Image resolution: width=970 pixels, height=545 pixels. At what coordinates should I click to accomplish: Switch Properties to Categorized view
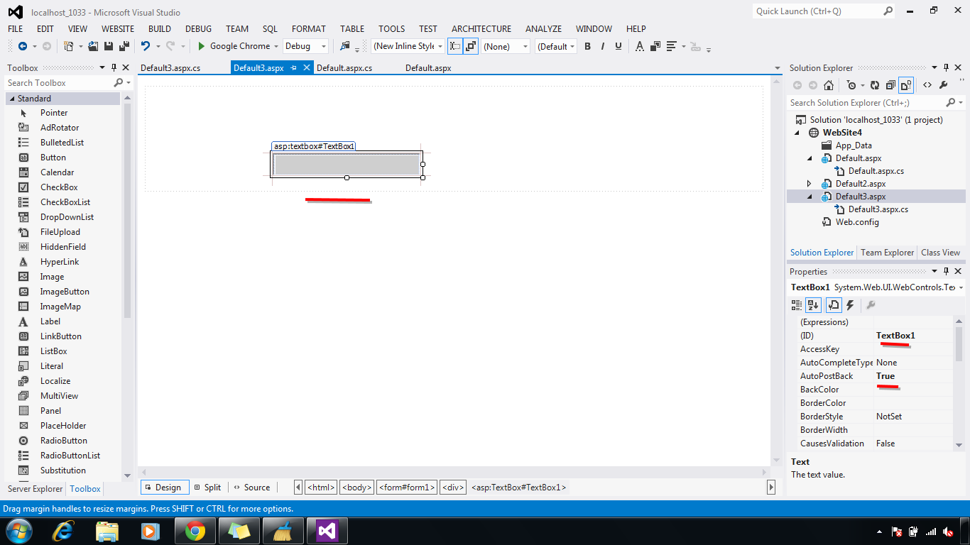796,304
